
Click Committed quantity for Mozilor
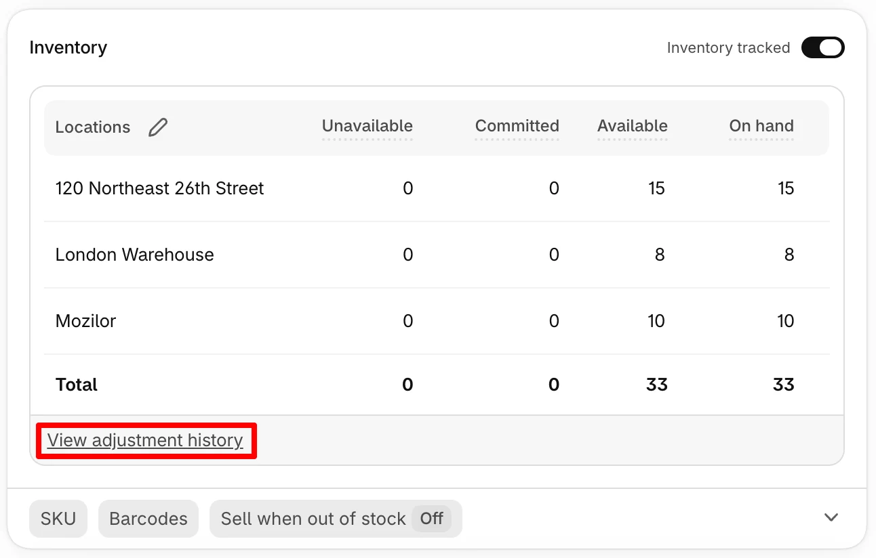click(554, 321)
